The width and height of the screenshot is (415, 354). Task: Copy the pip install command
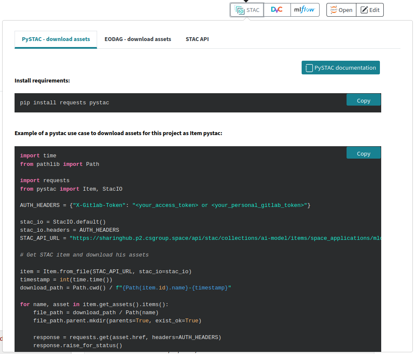[x=363, y=100]
